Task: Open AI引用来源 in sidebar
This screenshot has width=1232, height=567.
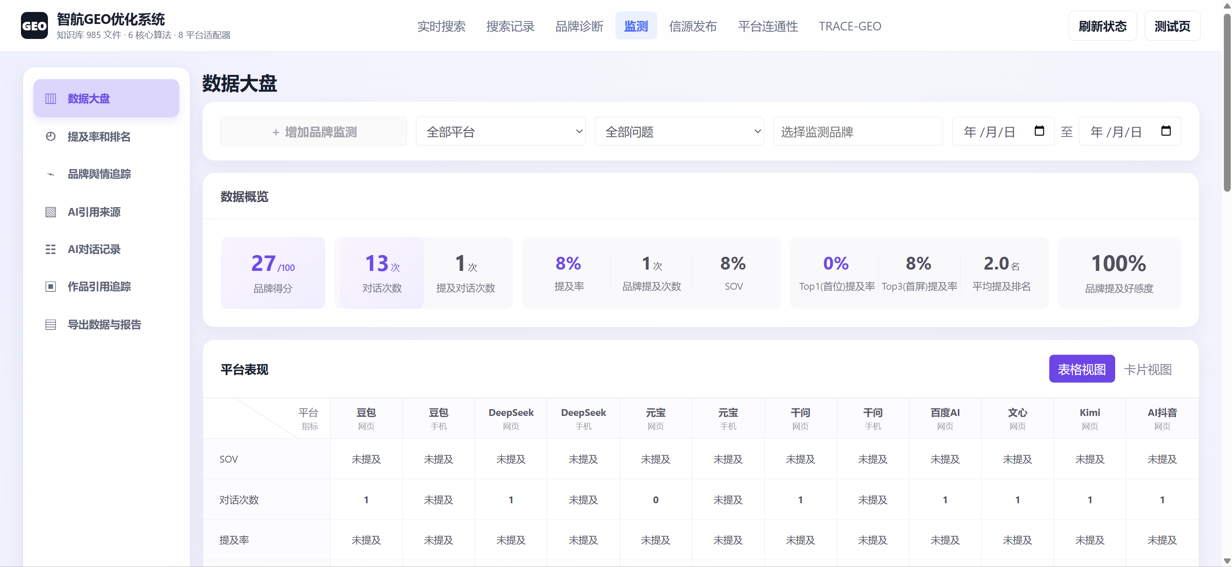Action: click(106, 212)
